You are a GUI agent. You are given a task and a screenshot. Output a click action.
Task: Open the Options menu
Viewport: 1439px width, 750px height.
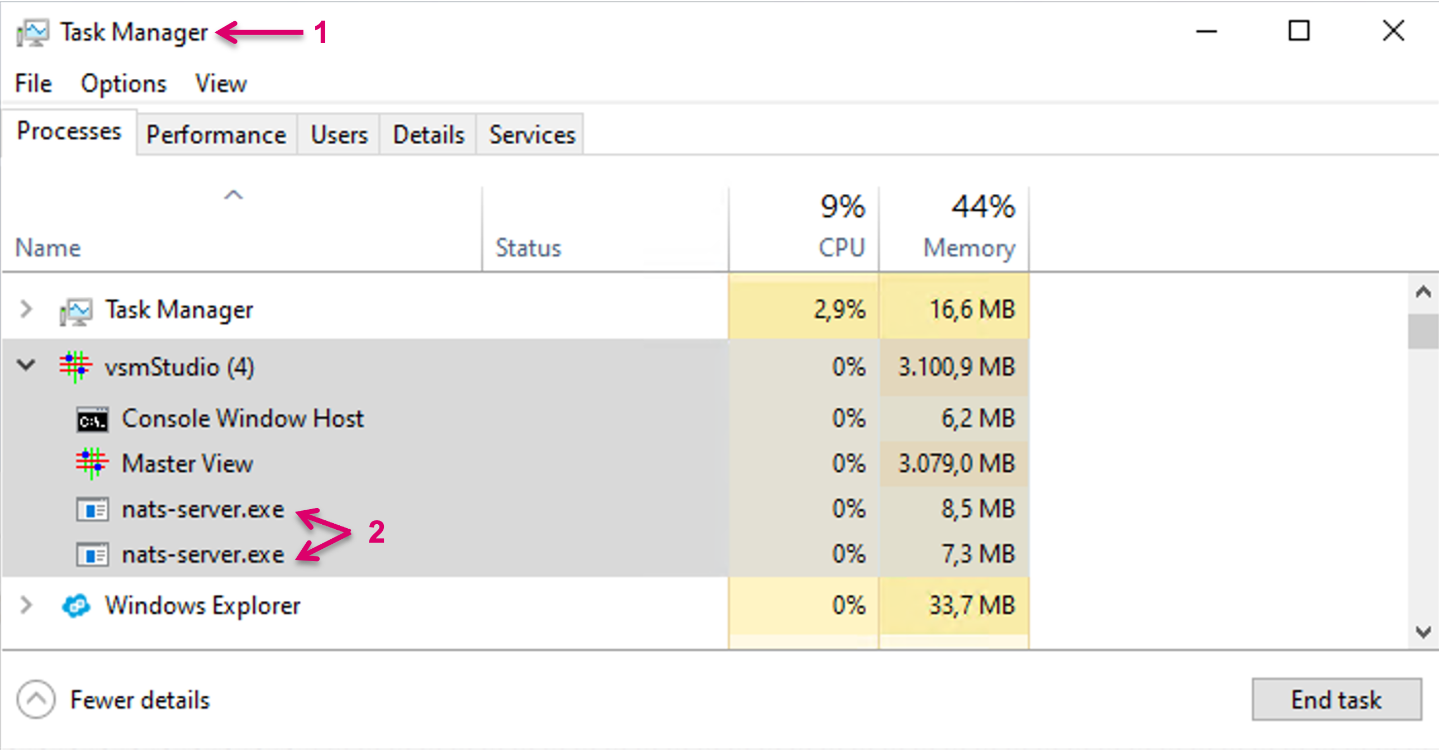pos(124,84)
